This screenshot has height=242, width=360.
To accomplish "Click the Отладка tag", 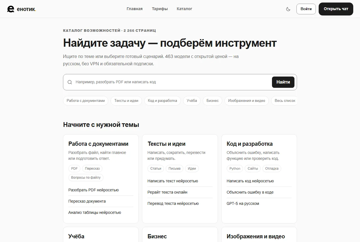I will [x=272, y=169].
